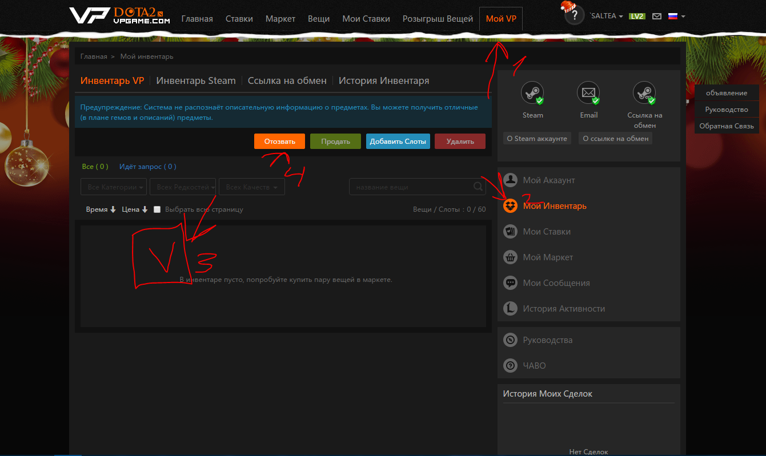Image resolution: width=766 pixels, height=456 pixels.
Task: Filter by Все (0) link
Action: coord(95,167)
